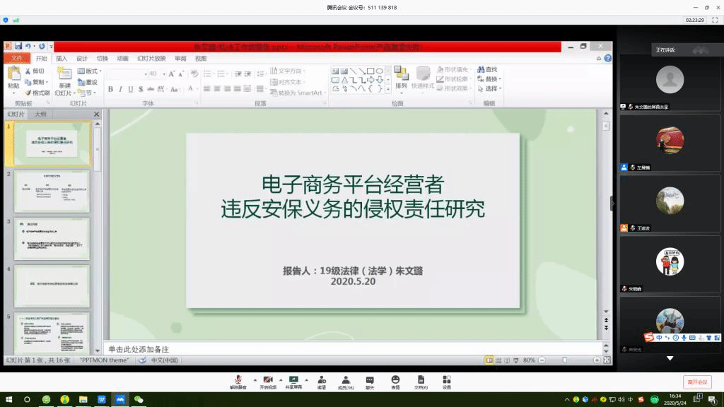Click the PowerPoint zoom slider handle
The image size is (724, 407).
tap(564, 360)
